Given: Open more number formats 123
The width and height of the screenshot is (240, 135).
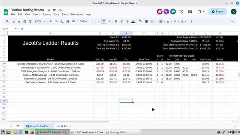Looking at the screenshot, I should [73, 21].
